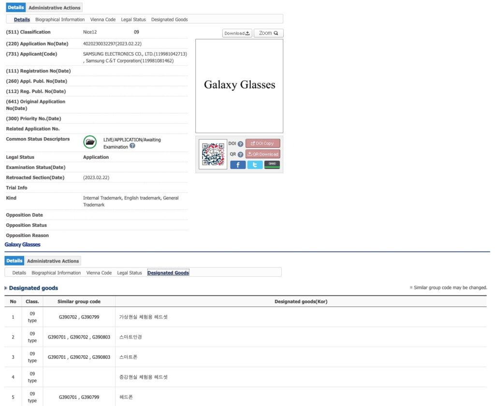
Task: Click the green folder status icon
Action: coord(90,142)
